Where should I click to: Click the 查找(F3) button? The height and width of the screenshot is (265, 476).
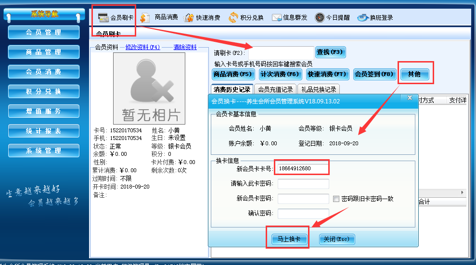click(330, 52)
